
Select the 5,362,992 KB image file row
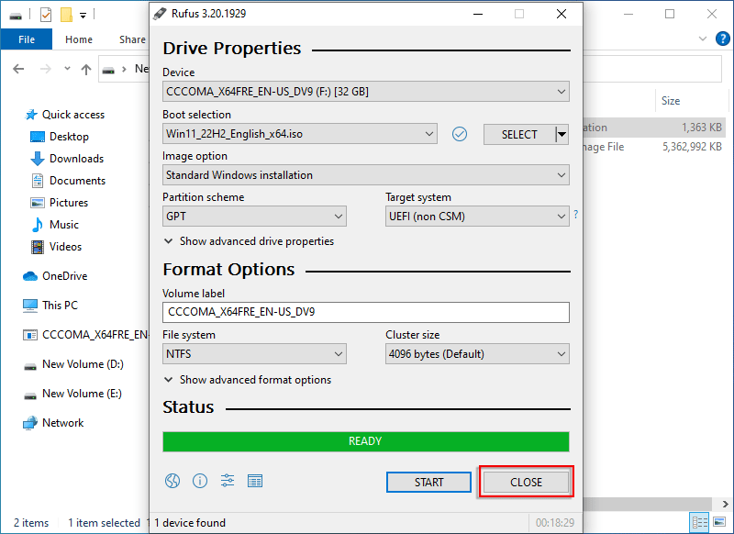(x=654, y=147)
